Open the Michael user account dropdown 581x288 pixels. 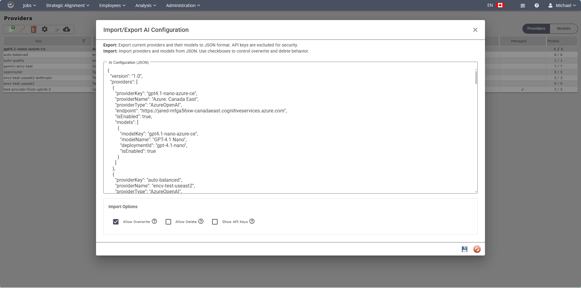pos(562,5)
